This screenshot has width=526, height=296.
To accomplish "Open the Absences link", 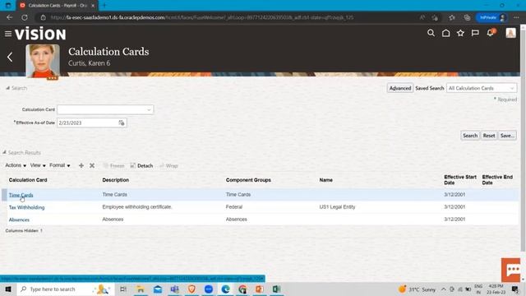I will (19, 220).
